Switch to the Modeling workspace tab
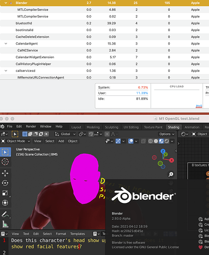 click(93, 127)
